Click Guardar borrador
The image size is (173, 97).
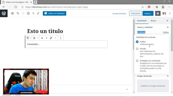coord(119,13)
